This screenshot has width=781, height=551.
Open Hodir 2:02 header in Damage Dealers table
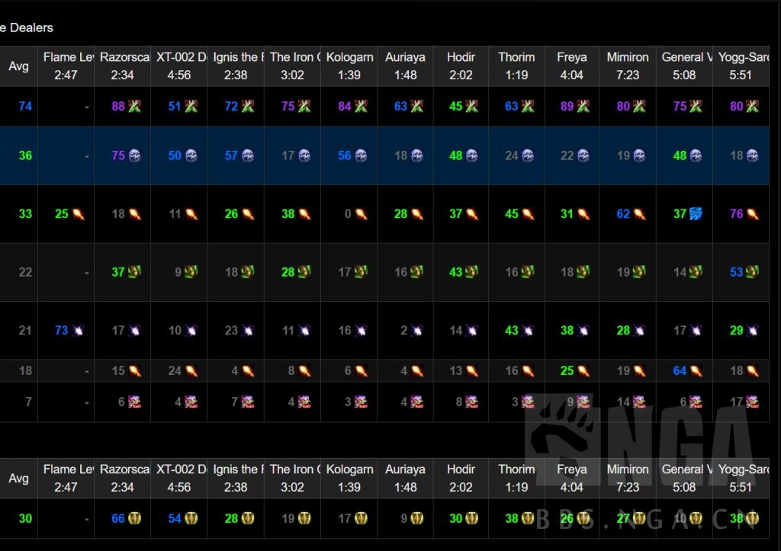[461, 66]
